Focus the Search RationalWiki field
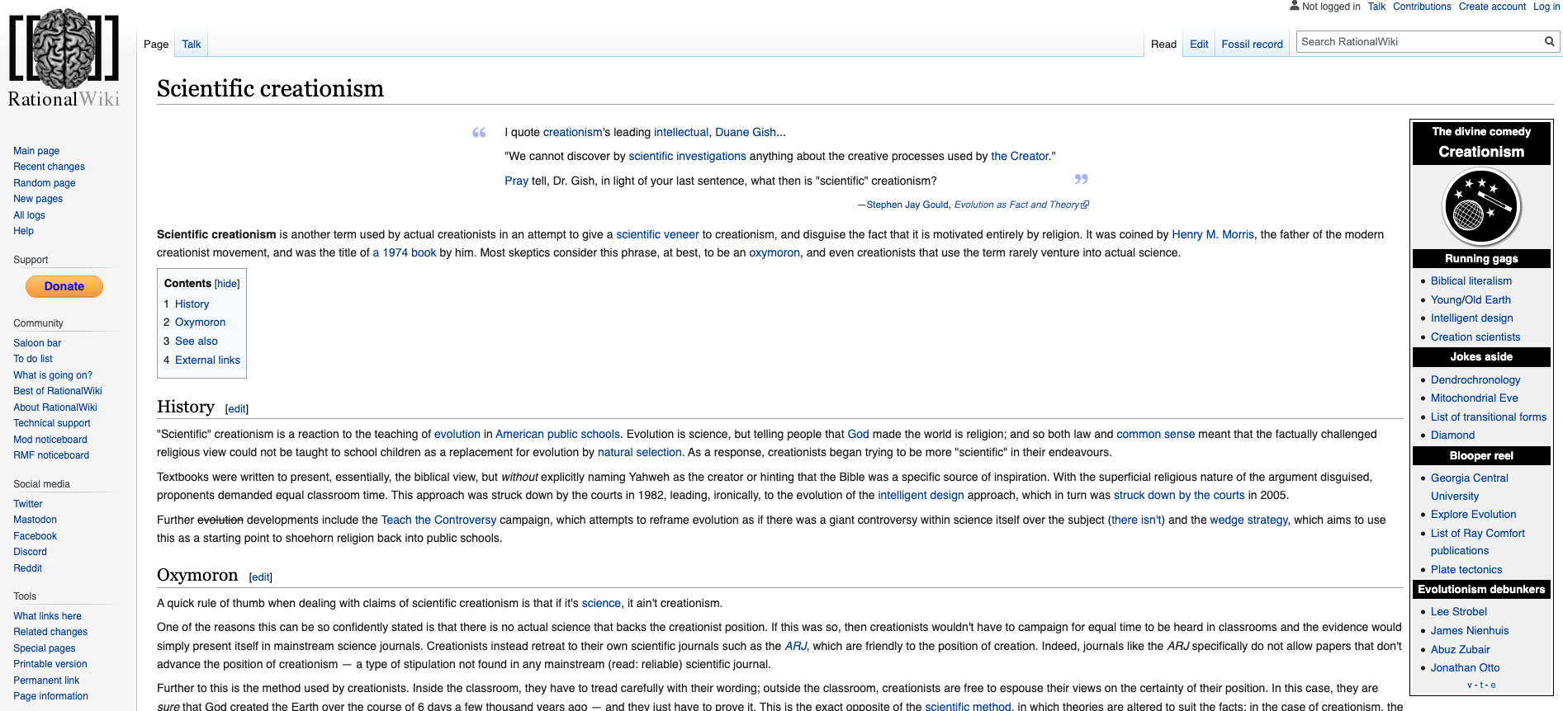 (x=1420, y=41)
